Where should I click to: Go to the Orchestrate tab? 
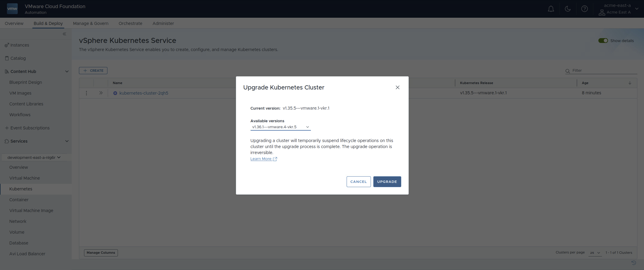pyautogui.click(x=130, y=23)
